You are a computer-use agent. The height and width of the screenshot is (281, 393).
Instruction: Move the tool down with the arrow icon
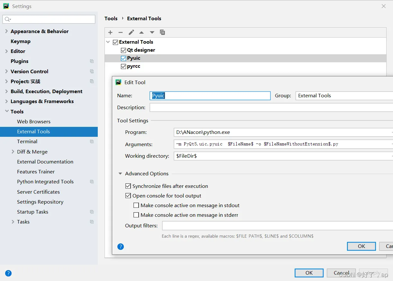152,32
